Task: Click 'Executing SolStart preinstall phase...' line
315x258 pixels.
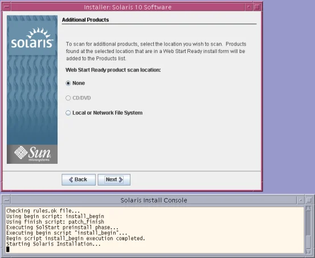Action: (x=62, y=227)
